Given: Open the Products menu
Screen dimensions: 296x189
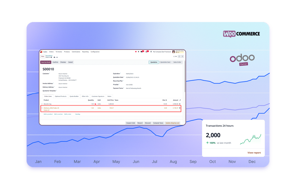Looking at the screenshot, I should click(x=67, y=52).
